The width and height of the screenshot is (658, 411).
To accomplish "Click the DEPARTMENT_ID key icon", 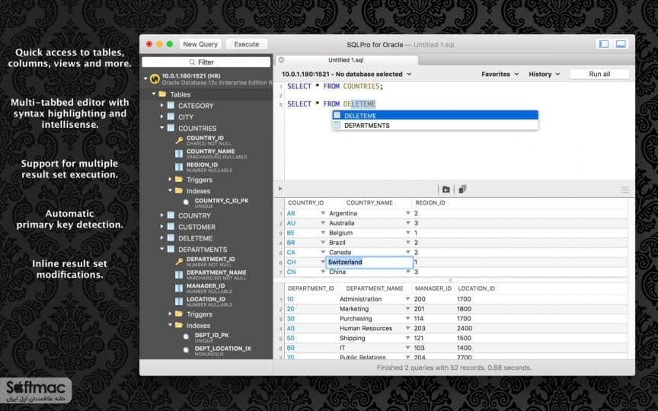I will coord(179,261).
